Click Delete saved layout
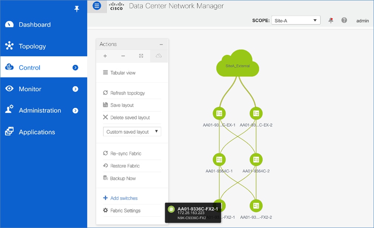The image size is (374, 228). (130, 118)
